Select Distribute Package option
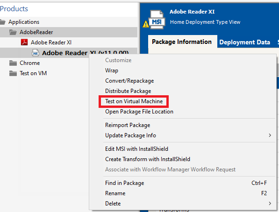 pos(128,91)
